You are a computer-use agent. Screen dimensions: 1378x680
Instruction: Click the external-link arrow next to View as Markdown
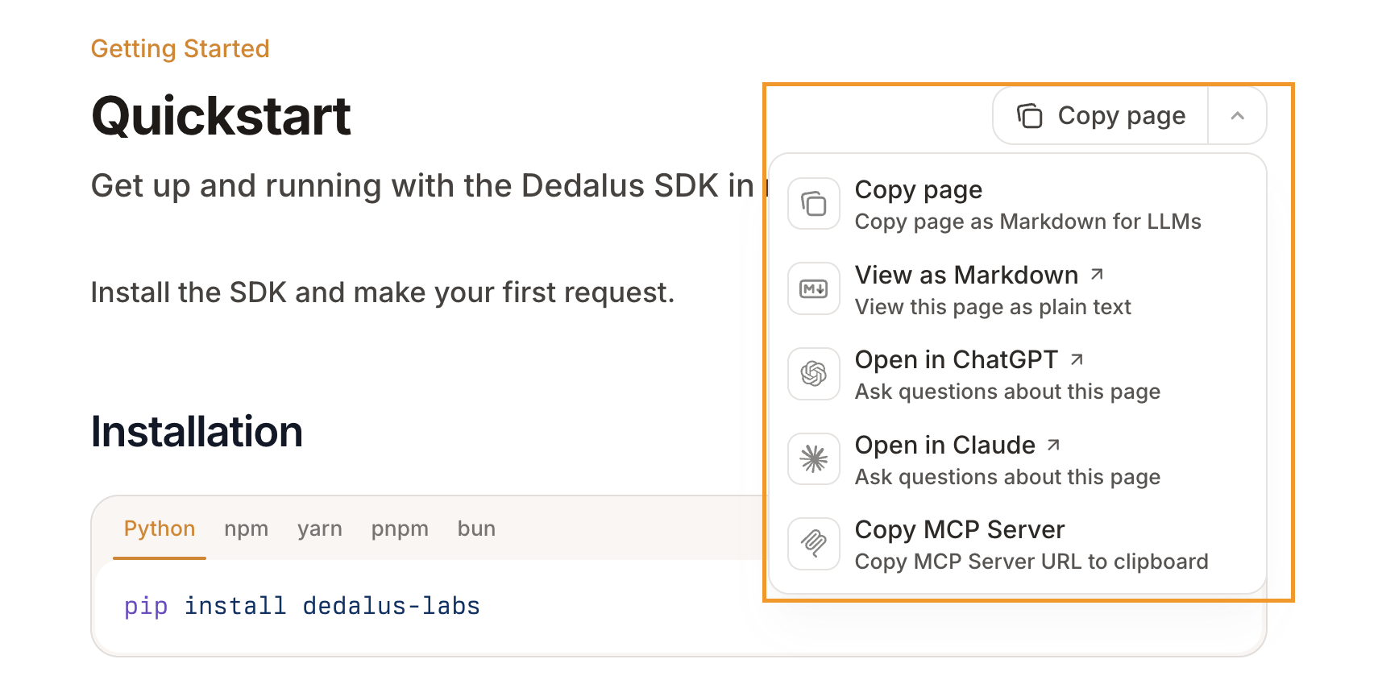tap(1097, 274)
